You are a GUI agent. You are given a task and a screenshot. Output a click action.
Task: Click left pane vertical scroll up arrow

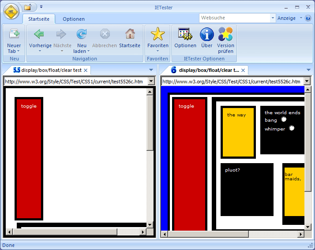tap(150, 92)
